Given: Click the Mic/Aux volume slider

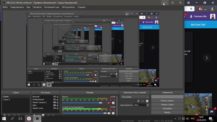Looking at the screenshot, I should point(84,103).
